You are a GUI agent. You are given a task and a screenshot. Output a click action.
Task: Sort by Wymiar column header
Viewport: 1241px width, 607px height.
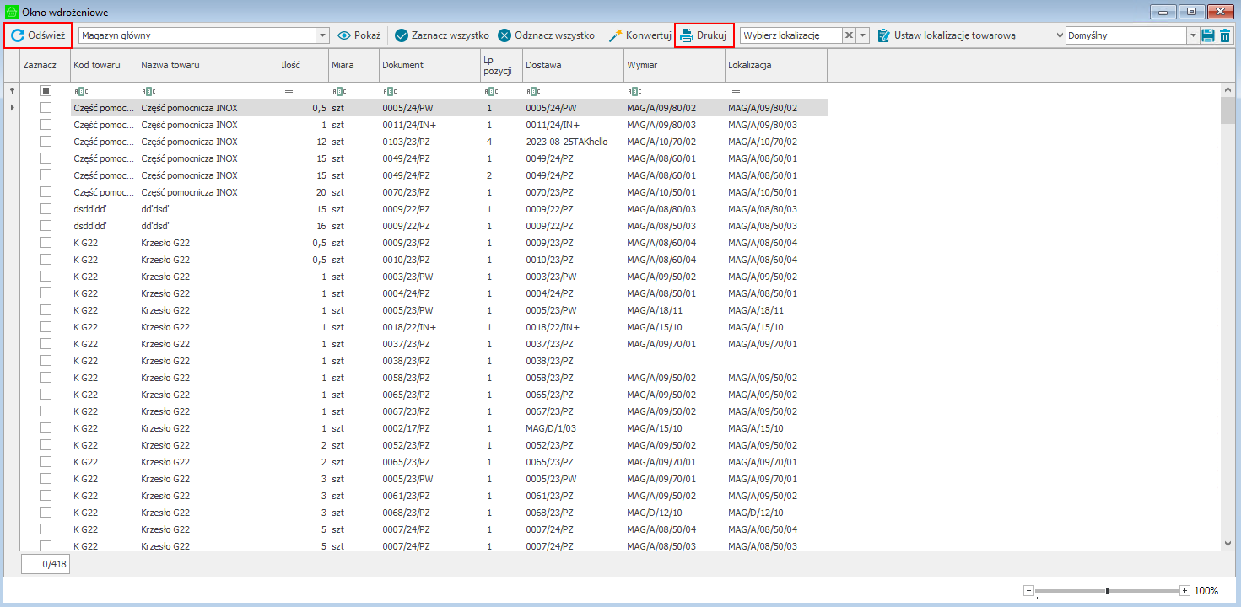tap(675, 65)
